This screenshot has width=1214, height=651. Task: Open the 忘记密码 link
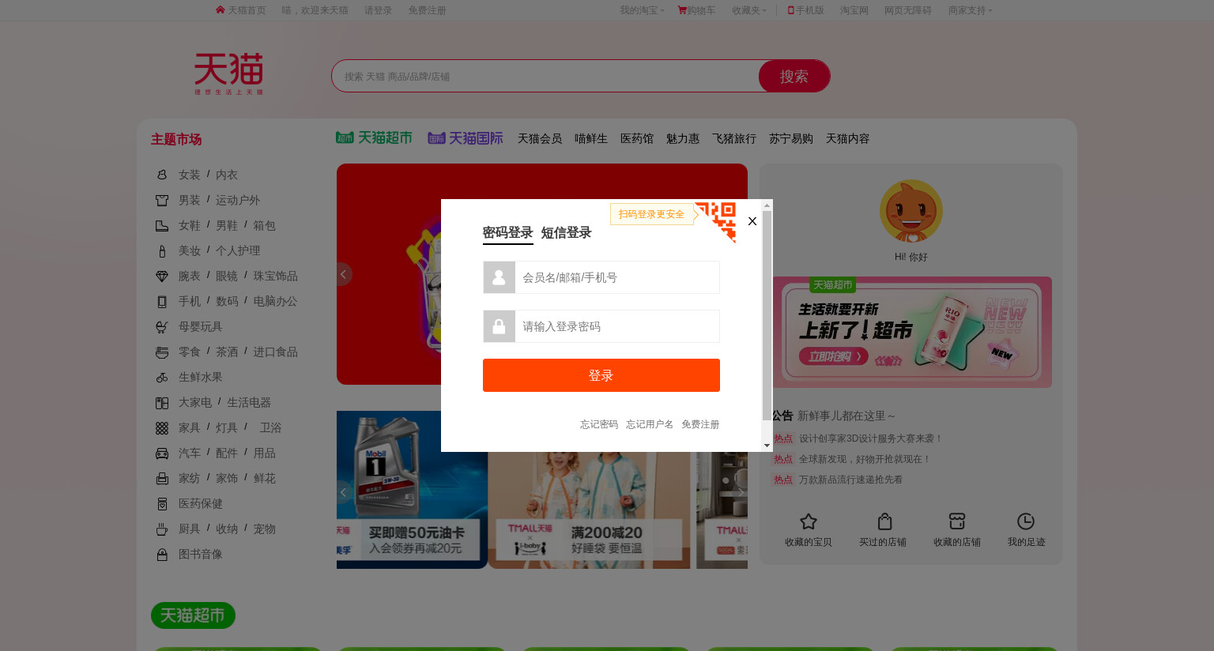(599, 424)
